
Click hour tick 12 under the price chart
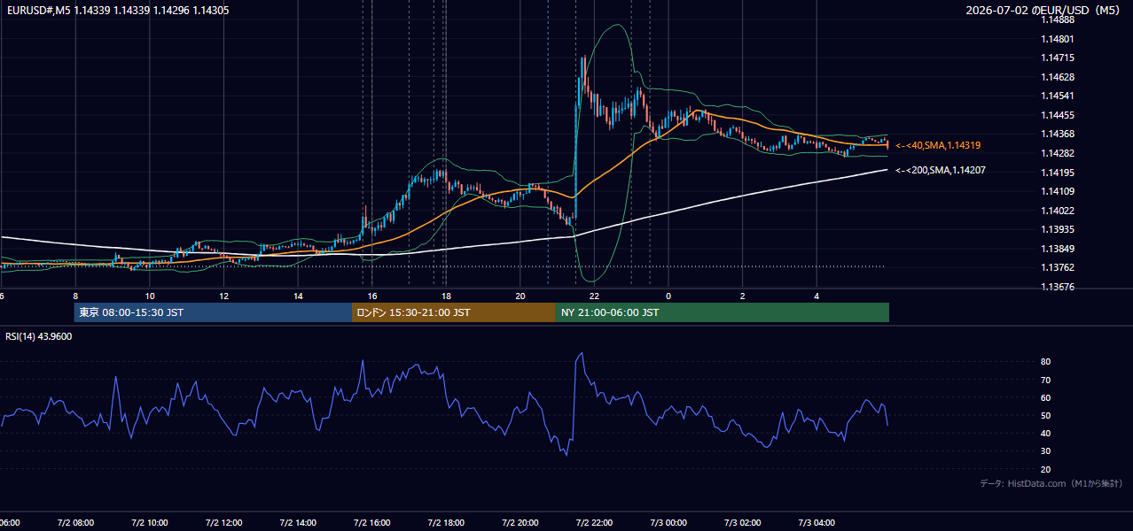[x=223, y=296]
